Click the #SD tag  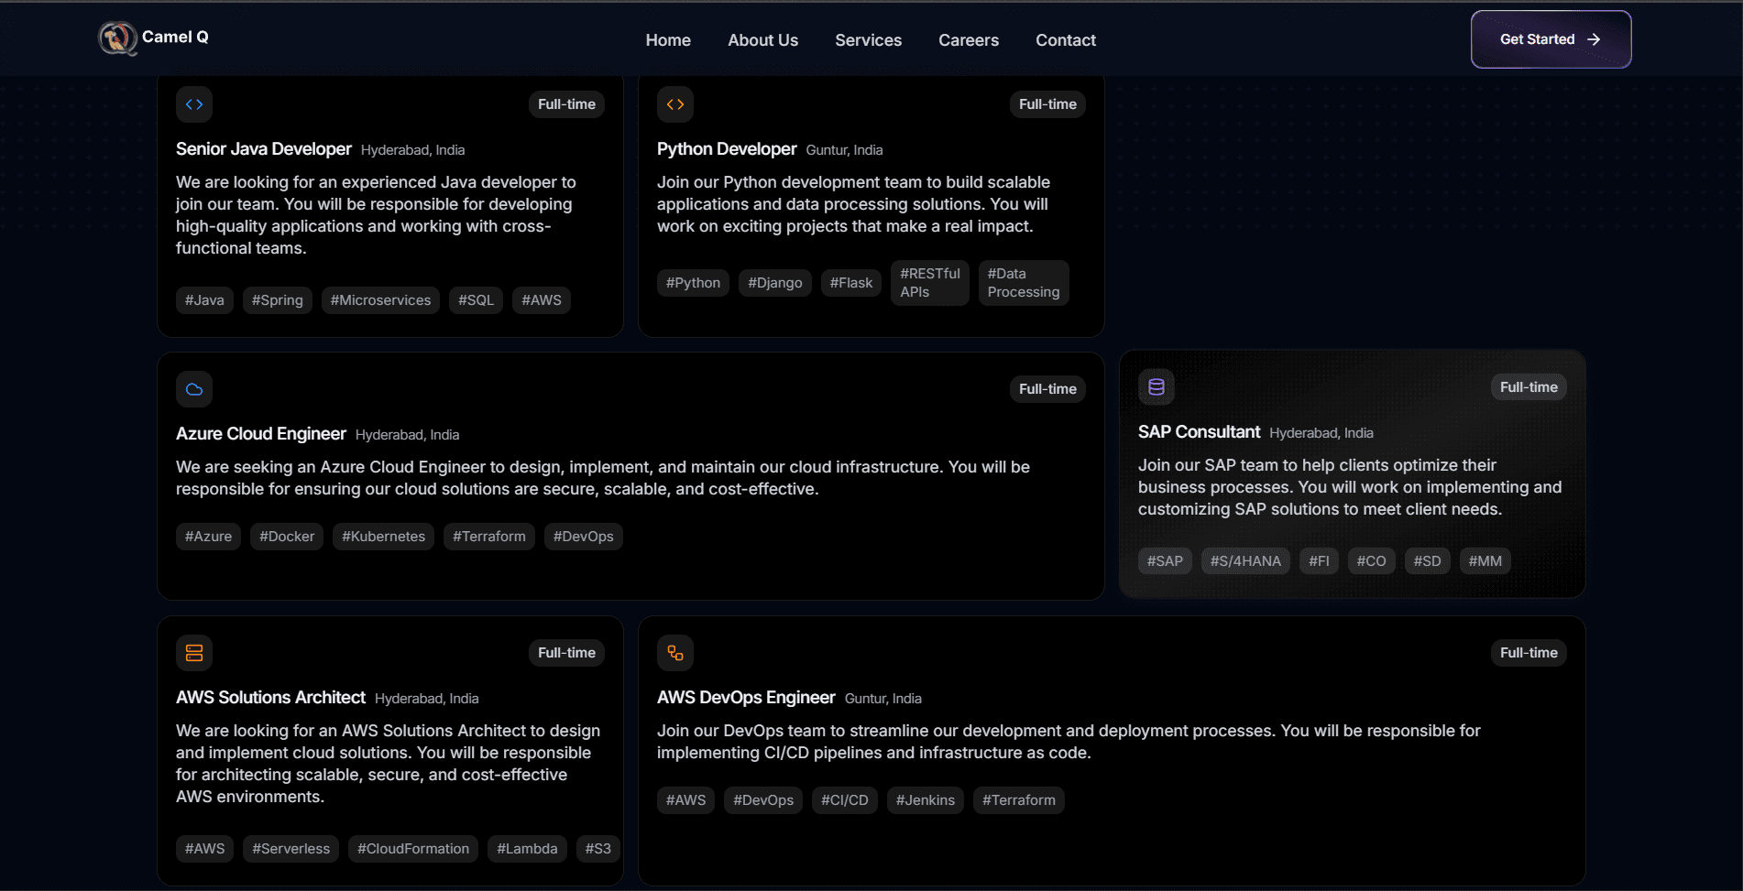1427,561
